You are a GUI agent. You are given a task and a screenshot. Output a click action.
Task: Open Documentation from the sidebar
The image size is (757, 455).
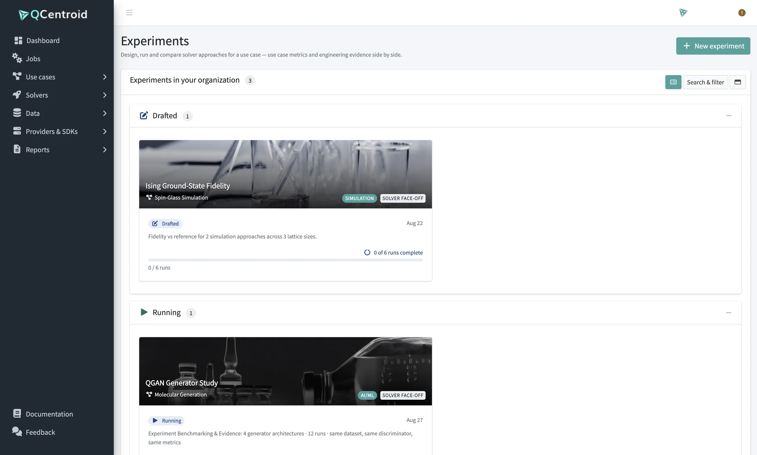pos(57,414)
